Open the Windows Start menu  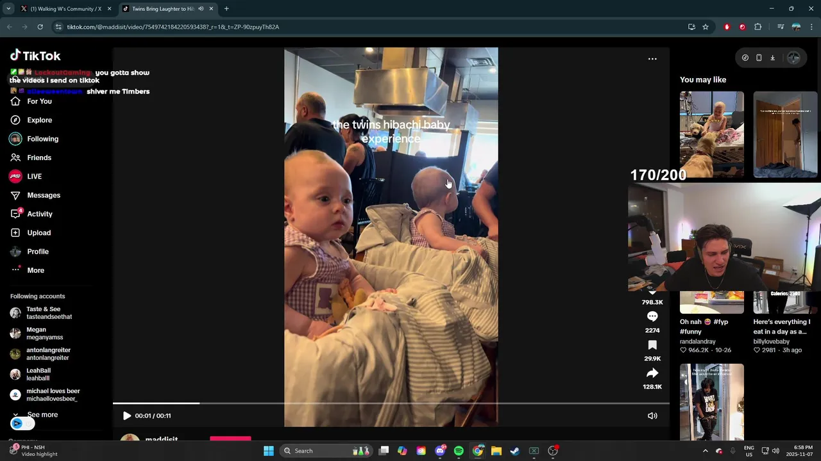click(269, 451)
